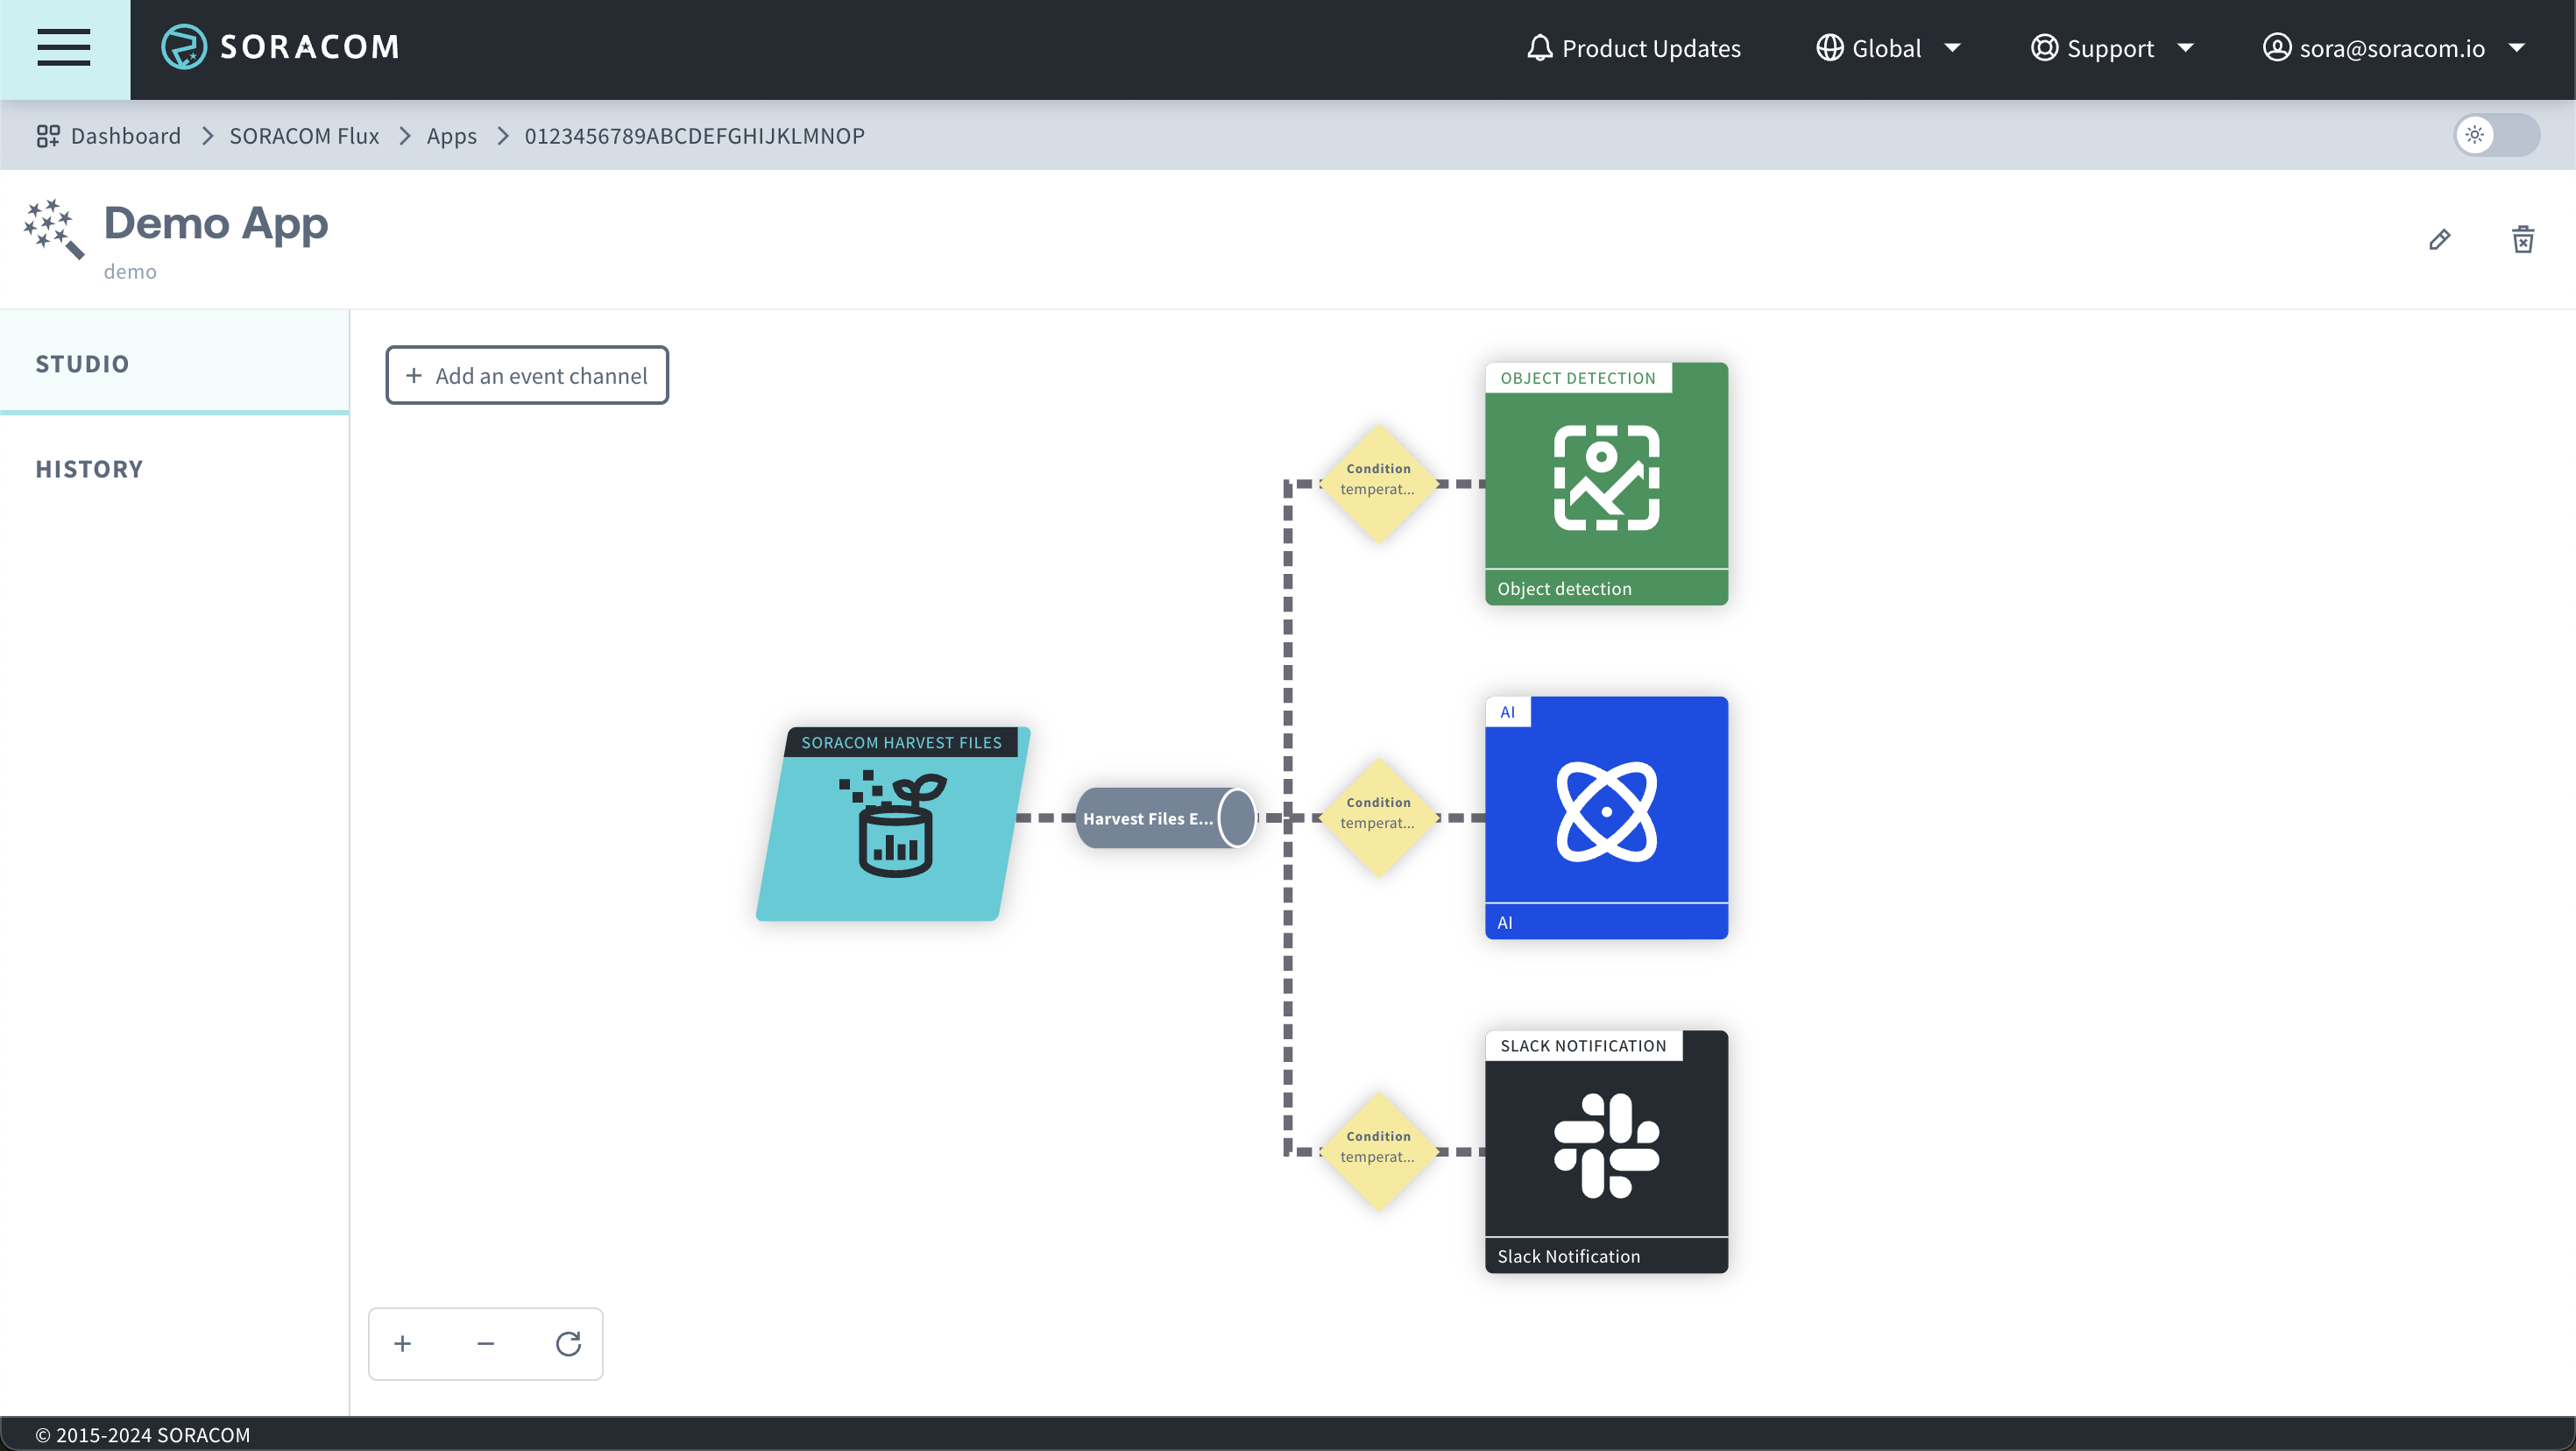Screen dimensions: 2576x1451
Task: Click the SORACOM logo
Action: [x=280, y=47]
